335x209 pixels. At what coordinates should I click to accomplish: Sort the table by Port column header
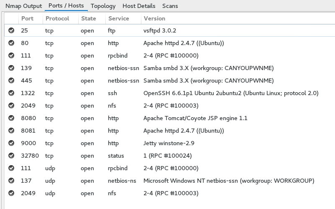(x=28, y=18)
